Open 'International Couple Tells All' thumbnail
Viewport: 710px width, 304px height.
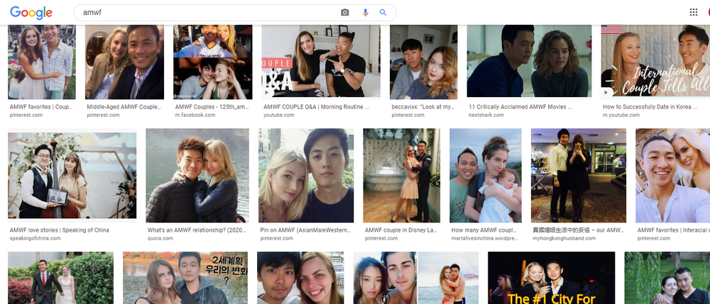[x=655, y=61]
